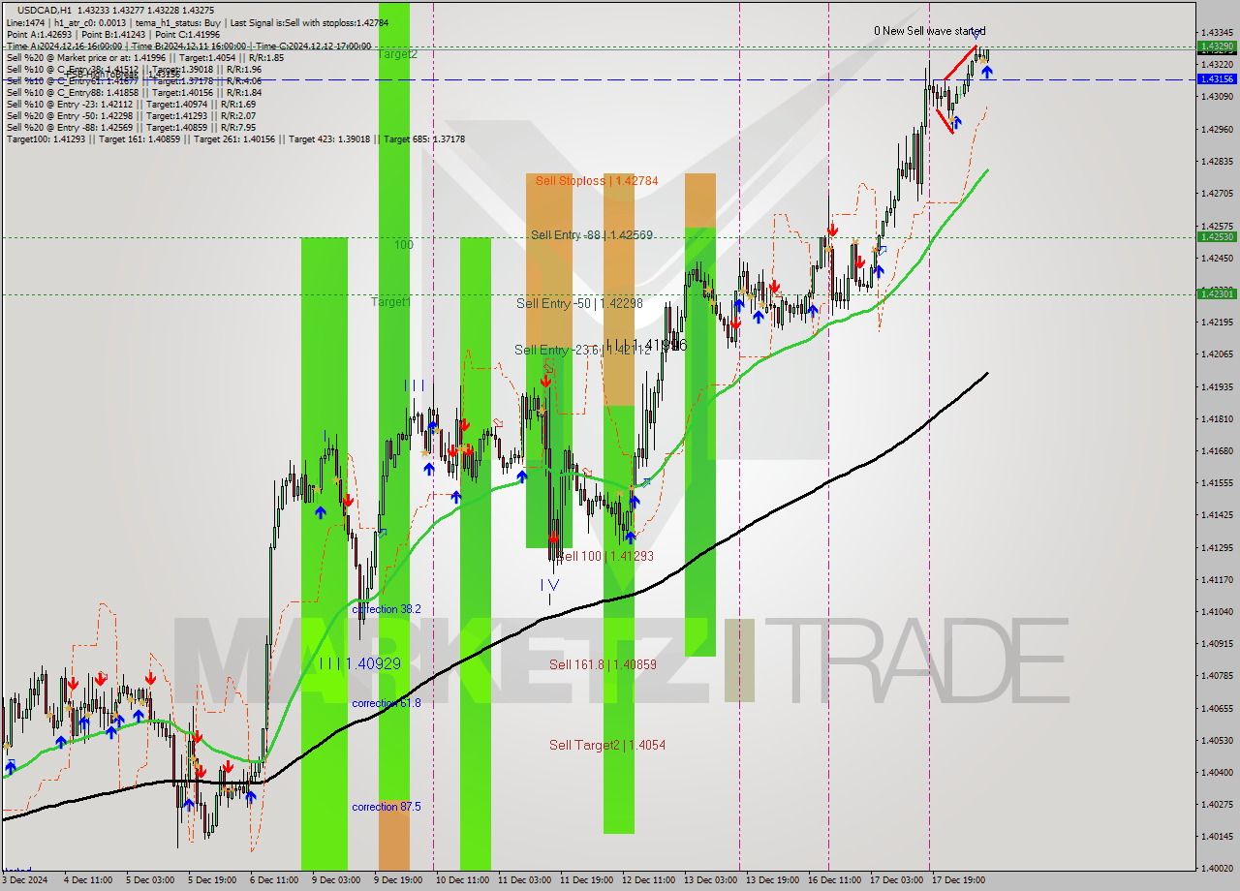Click the 1.40785 price axis value
The width and height of the screenshot is (1240, 891).
[1217, 675]
